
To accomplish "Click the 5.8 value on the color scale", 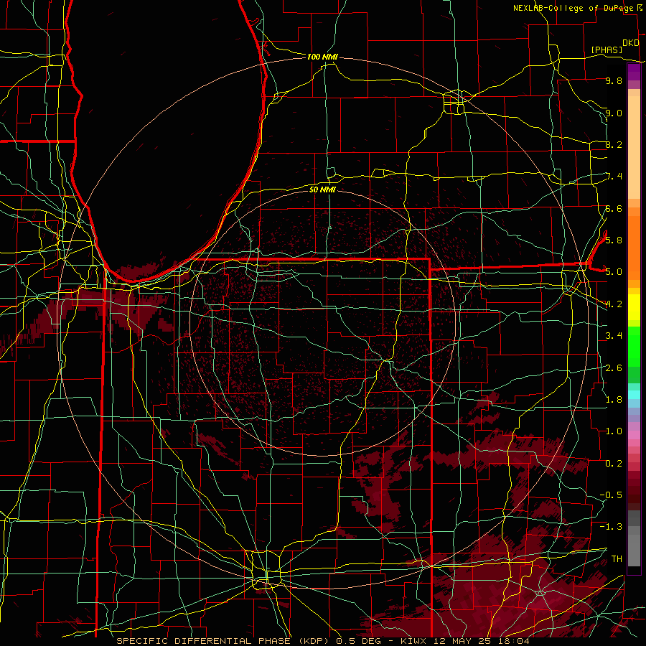I will pyautogui.click(x=614, y=240).
